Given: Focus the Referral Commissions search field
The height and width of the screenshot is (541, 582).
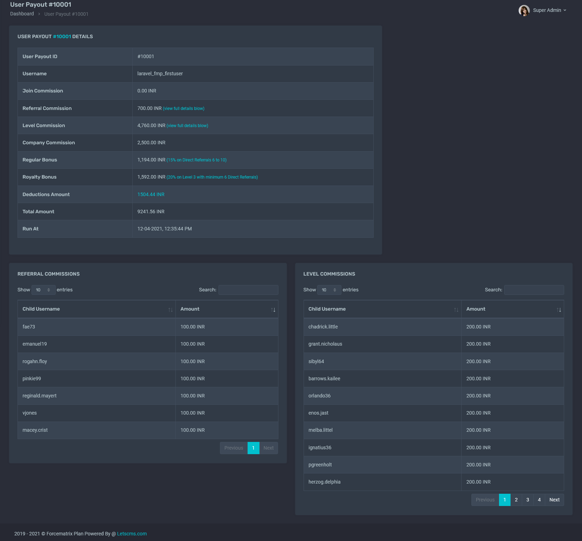Looking at the screenshot, I should 248,290.
